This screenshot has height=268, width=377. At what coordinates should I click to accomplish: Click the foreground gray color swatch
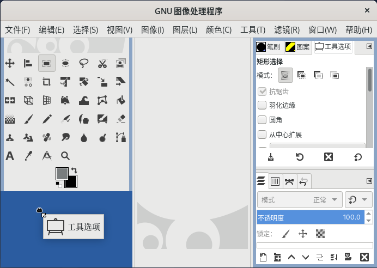[62, 173]
